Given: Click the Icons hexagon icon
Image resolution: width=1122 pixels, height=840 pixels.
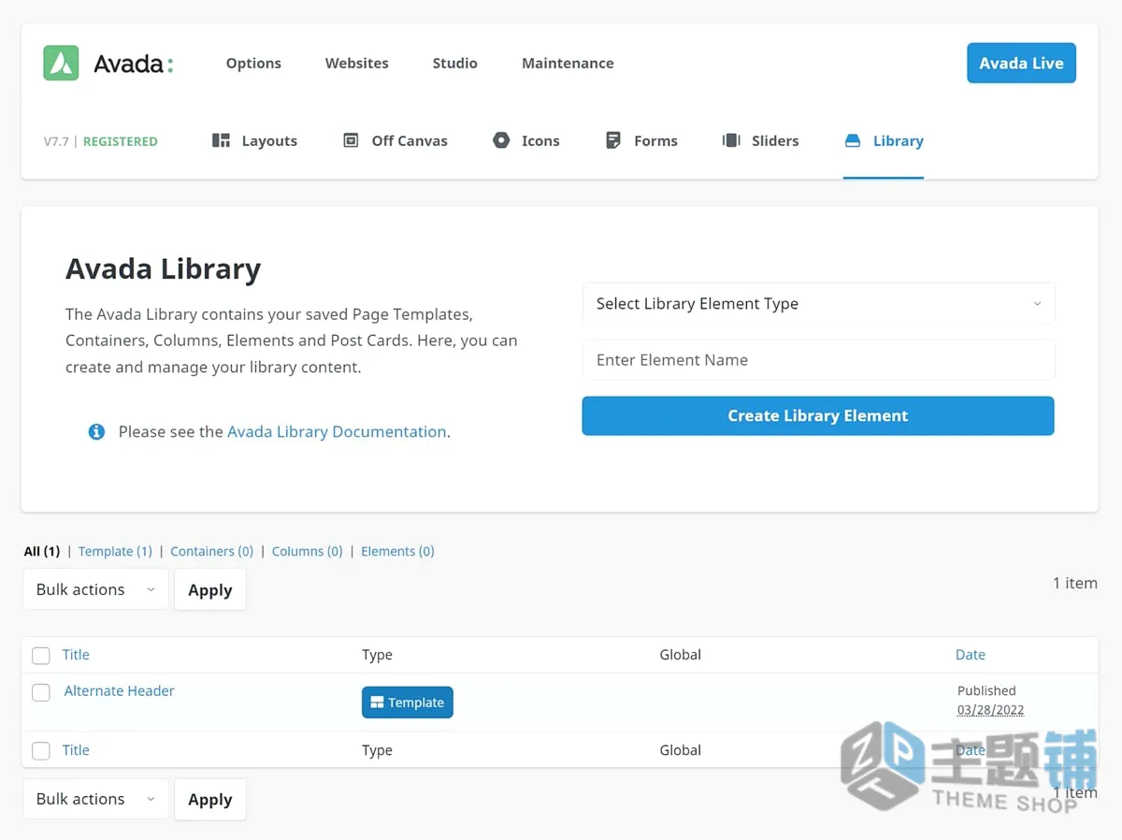Looking at the screenshot, I should click(501, 140).
